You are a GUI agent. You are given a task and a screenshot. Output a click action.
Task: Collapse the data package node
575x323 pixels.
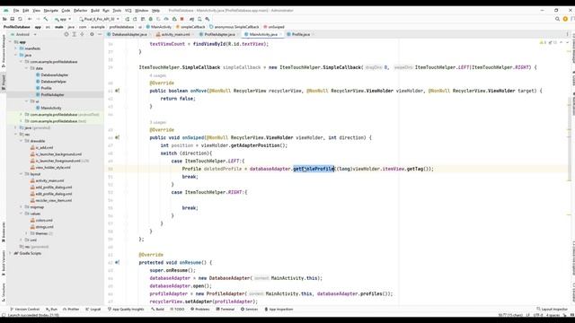click(27, 68)
